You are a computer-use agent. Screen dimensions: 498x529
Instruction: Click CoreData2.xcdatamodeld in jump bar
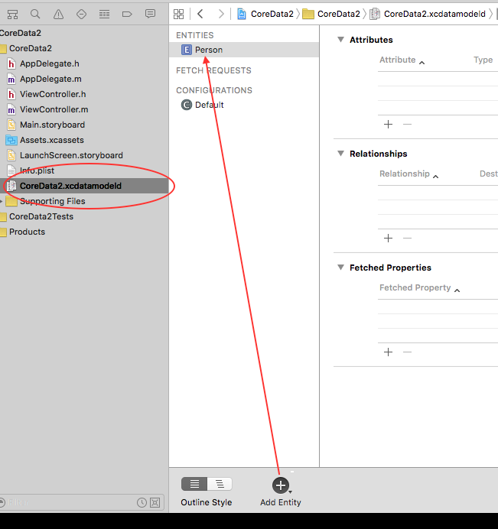(428, 14)
